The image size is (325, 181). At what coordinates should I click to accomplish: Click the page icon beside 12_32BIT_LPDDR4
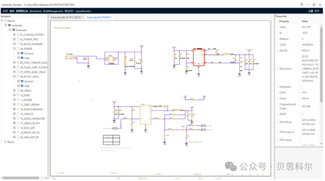pyautogui.click(x=18, y=104)
